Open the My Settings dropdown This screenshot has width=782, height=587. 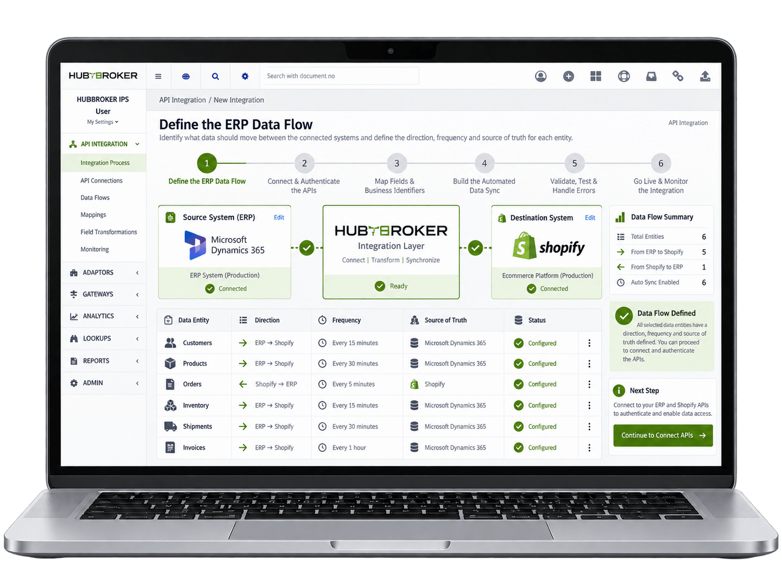pyautogui.click(x=103, y=122)
